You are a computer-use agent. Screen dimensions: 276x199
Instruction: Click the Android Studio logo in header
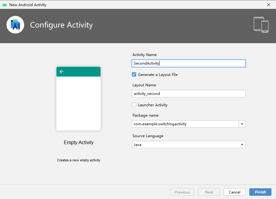[15, 25]
